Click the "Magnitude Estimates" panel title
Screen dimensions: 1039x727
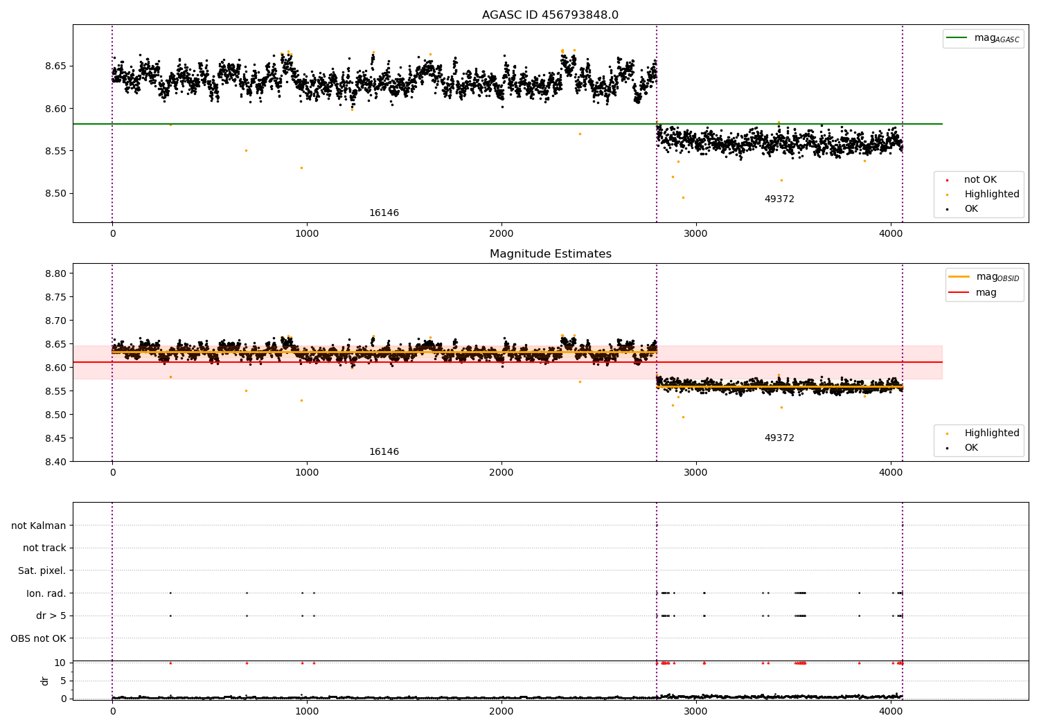click(x=550, y=254)
